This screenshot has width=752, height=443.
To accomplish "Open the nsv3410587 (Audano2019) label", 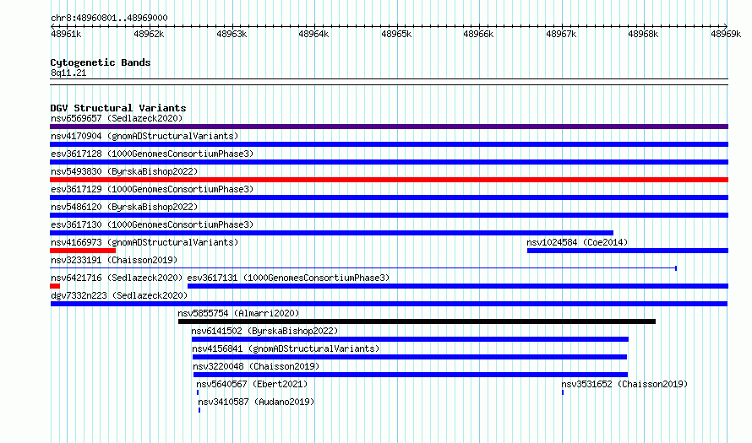I will click(x=256, y=402).
